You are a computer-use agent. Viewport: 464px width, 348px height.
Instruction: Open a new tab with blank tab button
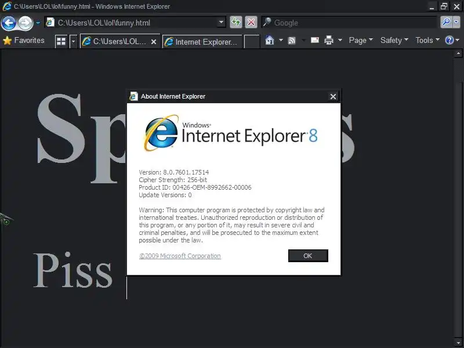pyautogui.click(x=252, y=41)
